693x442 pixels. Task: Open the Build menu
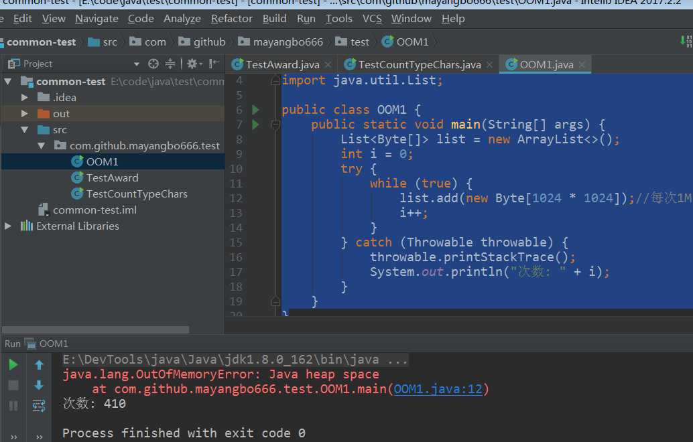[275, 19]
